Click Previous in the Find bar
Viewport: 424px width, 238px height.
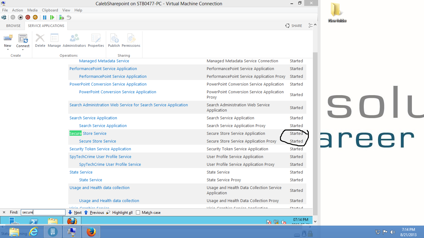pyautogui.click(x=94, y=212)
